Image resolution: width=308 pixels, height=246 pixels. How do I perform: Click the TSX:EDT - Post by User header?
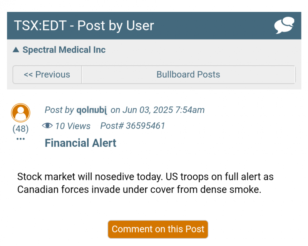point(84,26)
